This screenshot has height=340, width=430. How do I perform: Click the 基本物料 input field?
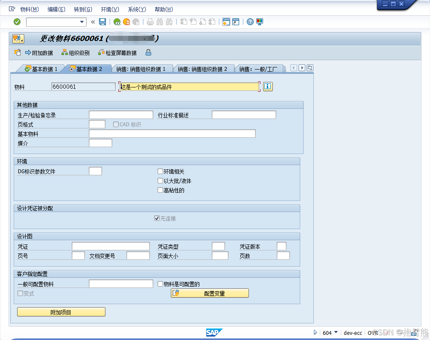click(x=172, y=134)
